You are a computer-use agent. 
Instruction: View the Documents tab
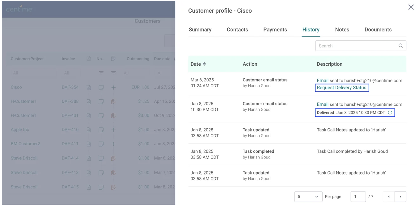click(378, 30)
